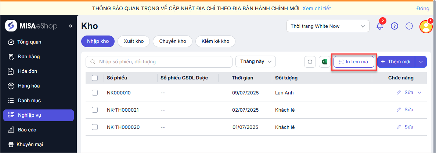Switch to the Kiểm kê kho tab
Screen dimensions: 436x153
[x=215, y=41]
